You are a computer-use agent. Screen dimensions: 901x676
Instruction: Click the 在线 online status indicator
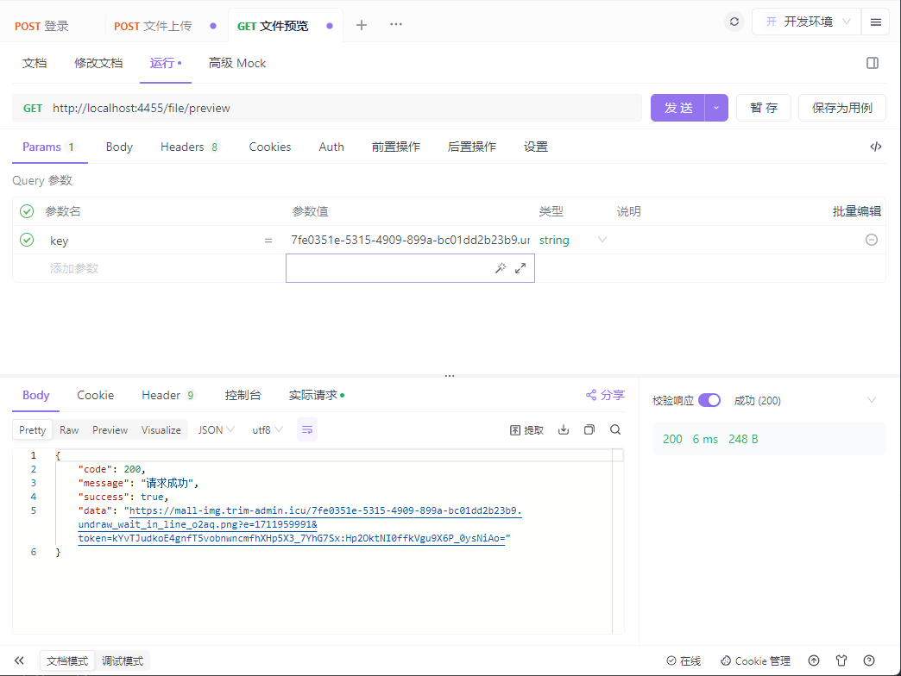[x=684, y=661]
